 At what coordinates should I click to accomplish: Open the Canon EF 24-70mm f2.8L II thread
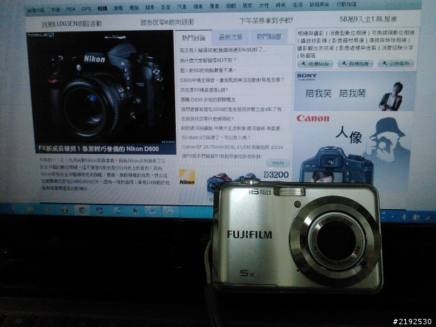[234, 147]
